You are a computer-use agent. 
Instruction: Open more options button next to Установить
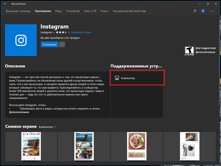(62, 44)
